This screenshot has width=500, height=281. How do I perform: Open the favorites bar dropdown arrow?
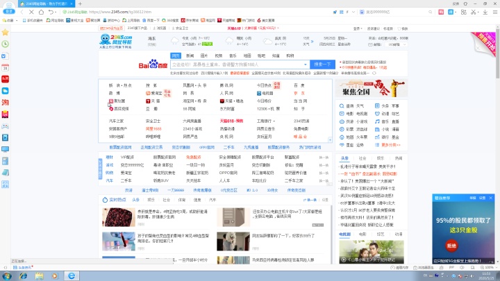click(x=17, y=20)
